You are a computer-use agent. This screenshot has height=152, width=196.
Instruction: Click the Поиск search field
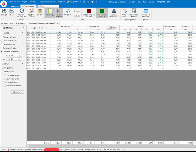click(x=48, y=6)
